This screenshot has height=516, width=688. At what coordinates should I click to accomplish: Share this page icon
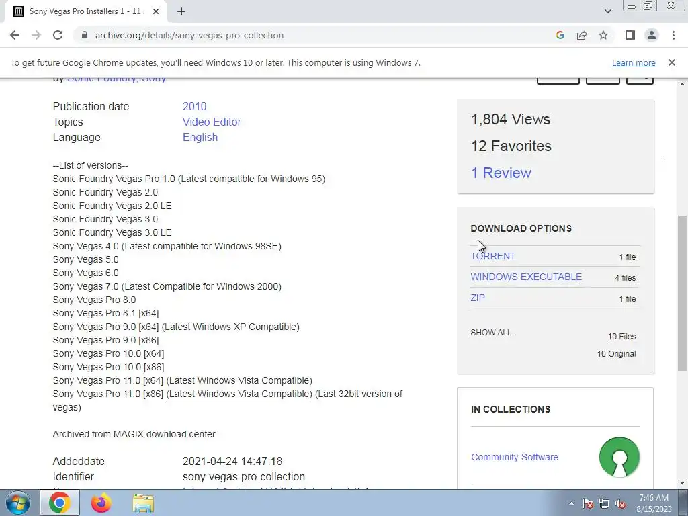click(x=582, y=35)
